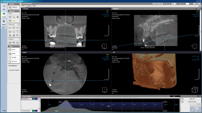Select the magnifier zoom tool
This screenshot has width=202, height=113.
click(14, 17)
